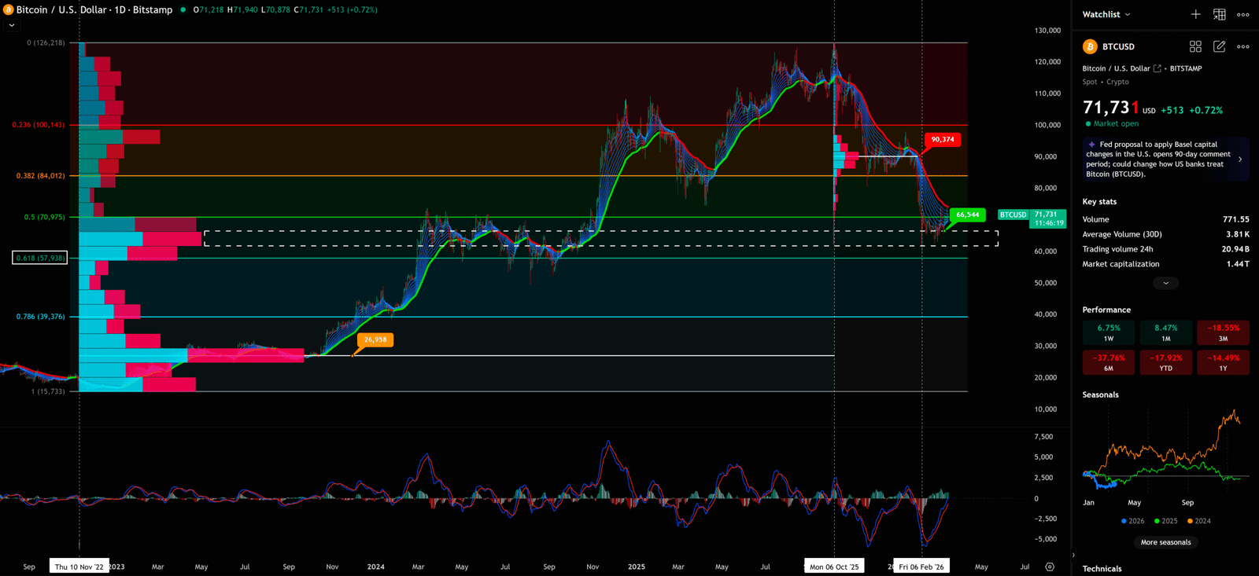Open the Watchlist three-dot options menu
Image resolution: width=1259 pixels, height=576 pixels.
[1242, 14]
